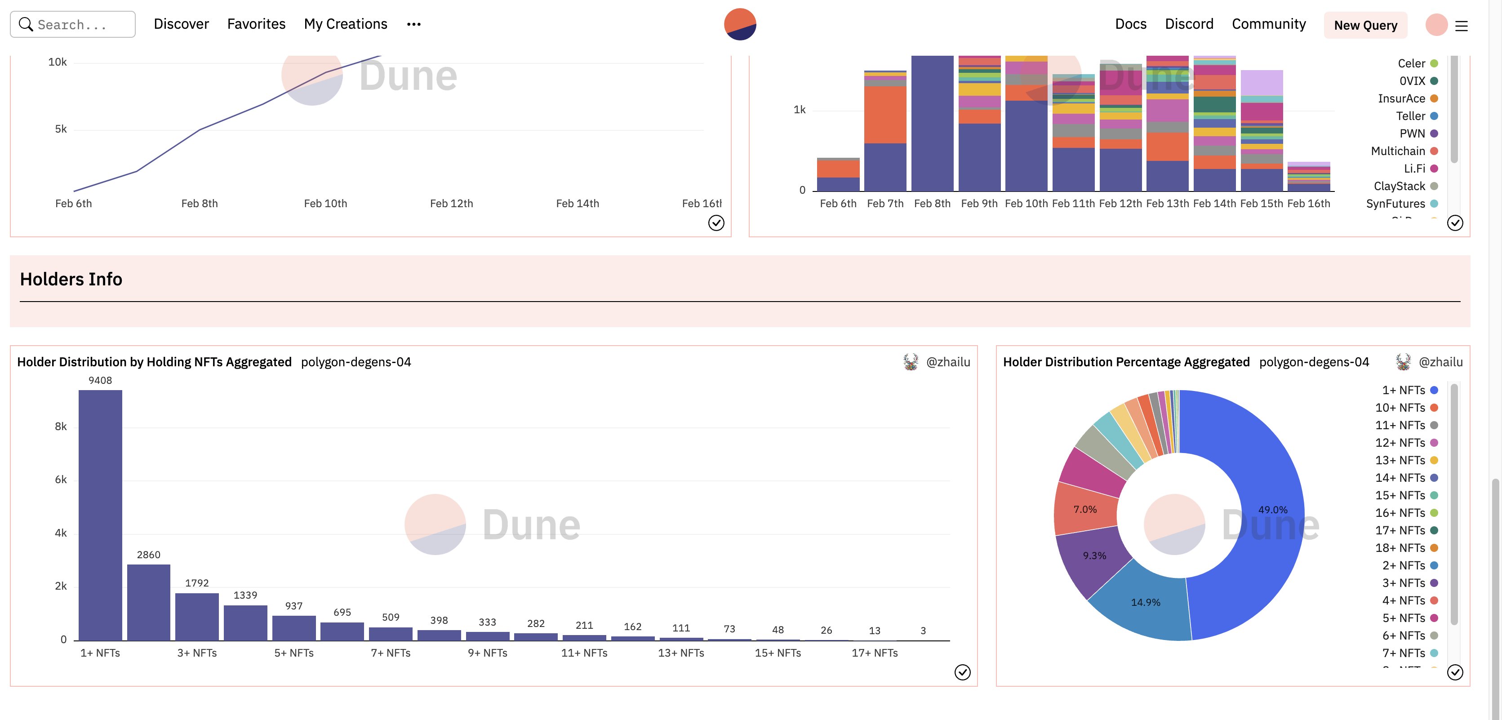Viewport: 1502px width, 720px height.
Task: Go to My Creations
Action: click(345, 24)
